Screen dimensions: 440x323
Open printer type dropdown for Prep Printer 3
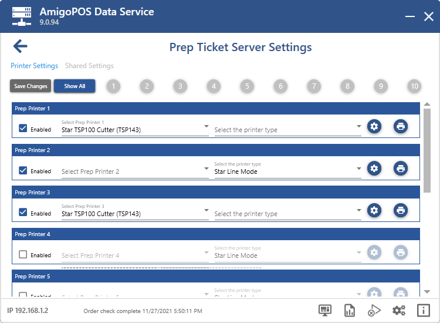click(288, 212)
